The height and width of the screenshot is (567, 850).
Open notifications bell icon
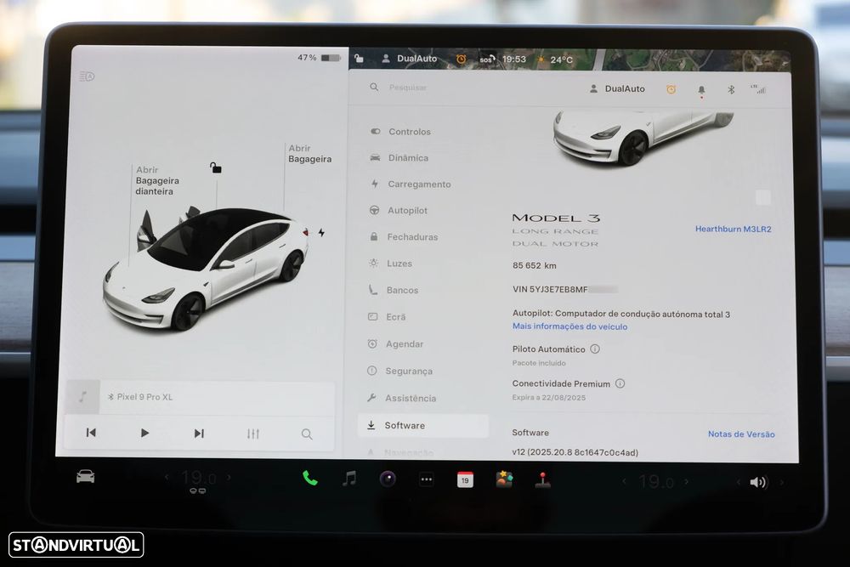[701, 90]
